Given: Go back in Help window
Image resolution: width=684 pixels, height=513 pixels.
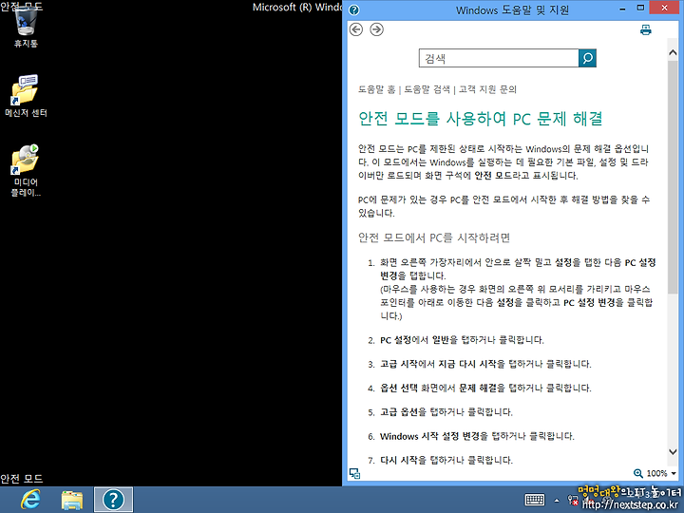Looking at the screenshot, I should coord(356,29).
